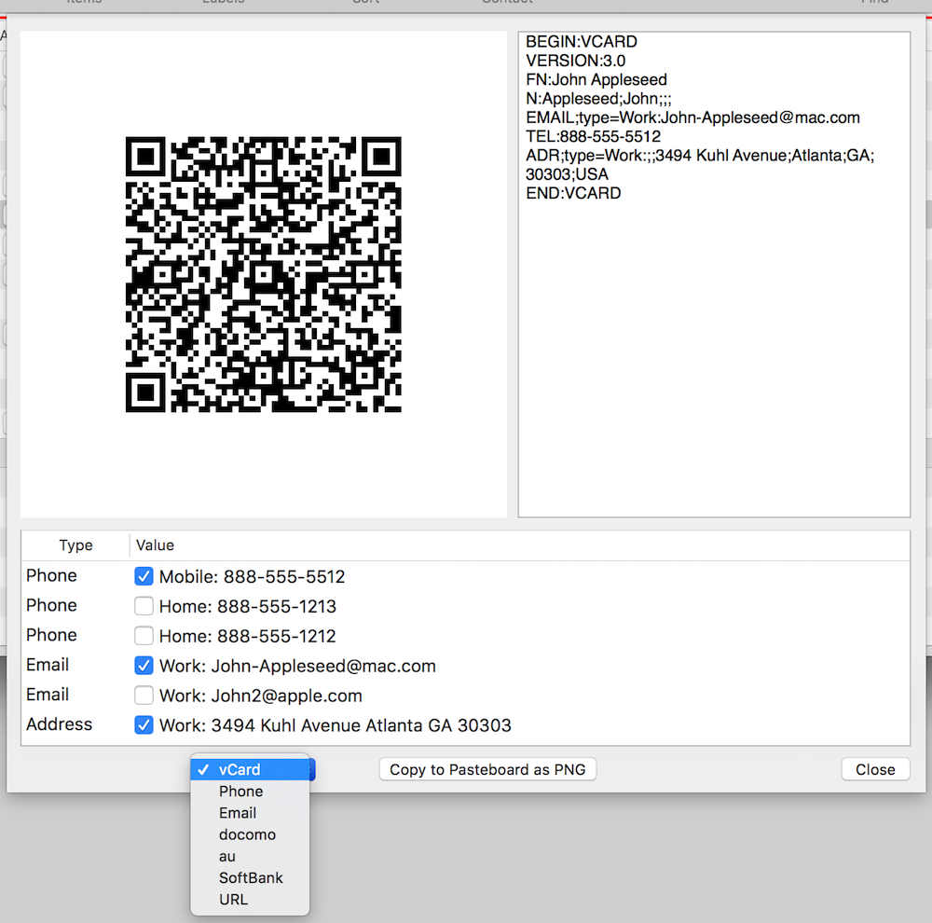932x923 pixels.
Task: Click the 'VERSION:3.0' line in preview
Action: click(x=575, y=61)
